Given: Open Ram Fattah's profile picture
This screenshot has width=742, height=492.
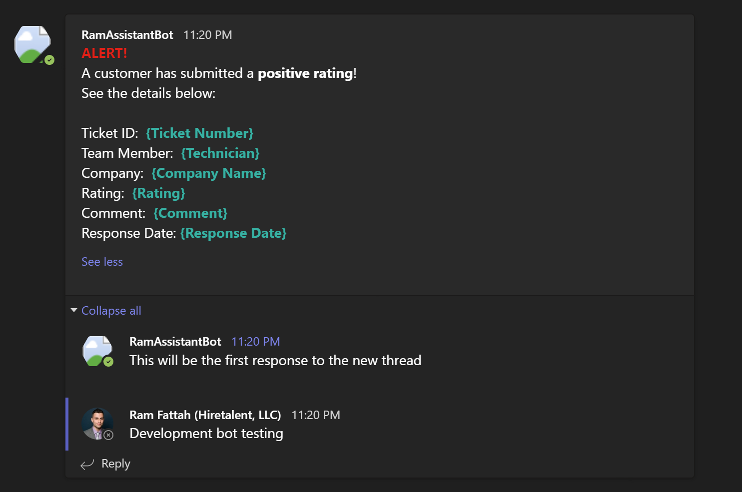Looking at the screenshot, I should [x=98, y=423].
